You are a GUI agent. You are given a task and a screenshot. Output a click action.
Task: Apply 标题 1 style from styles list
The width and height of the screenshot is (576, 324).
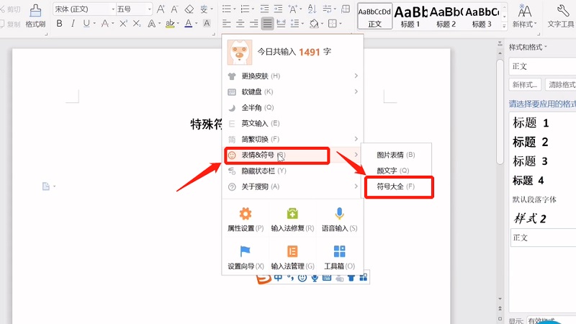tap(531, 123)
